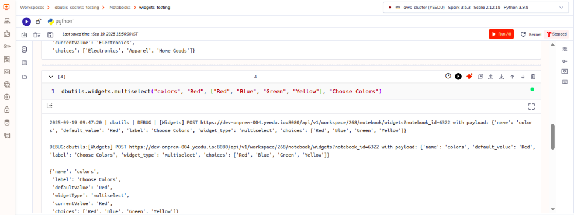
Task: Restart Kernel using the refresh button
Action: click(x=523, y=34)
